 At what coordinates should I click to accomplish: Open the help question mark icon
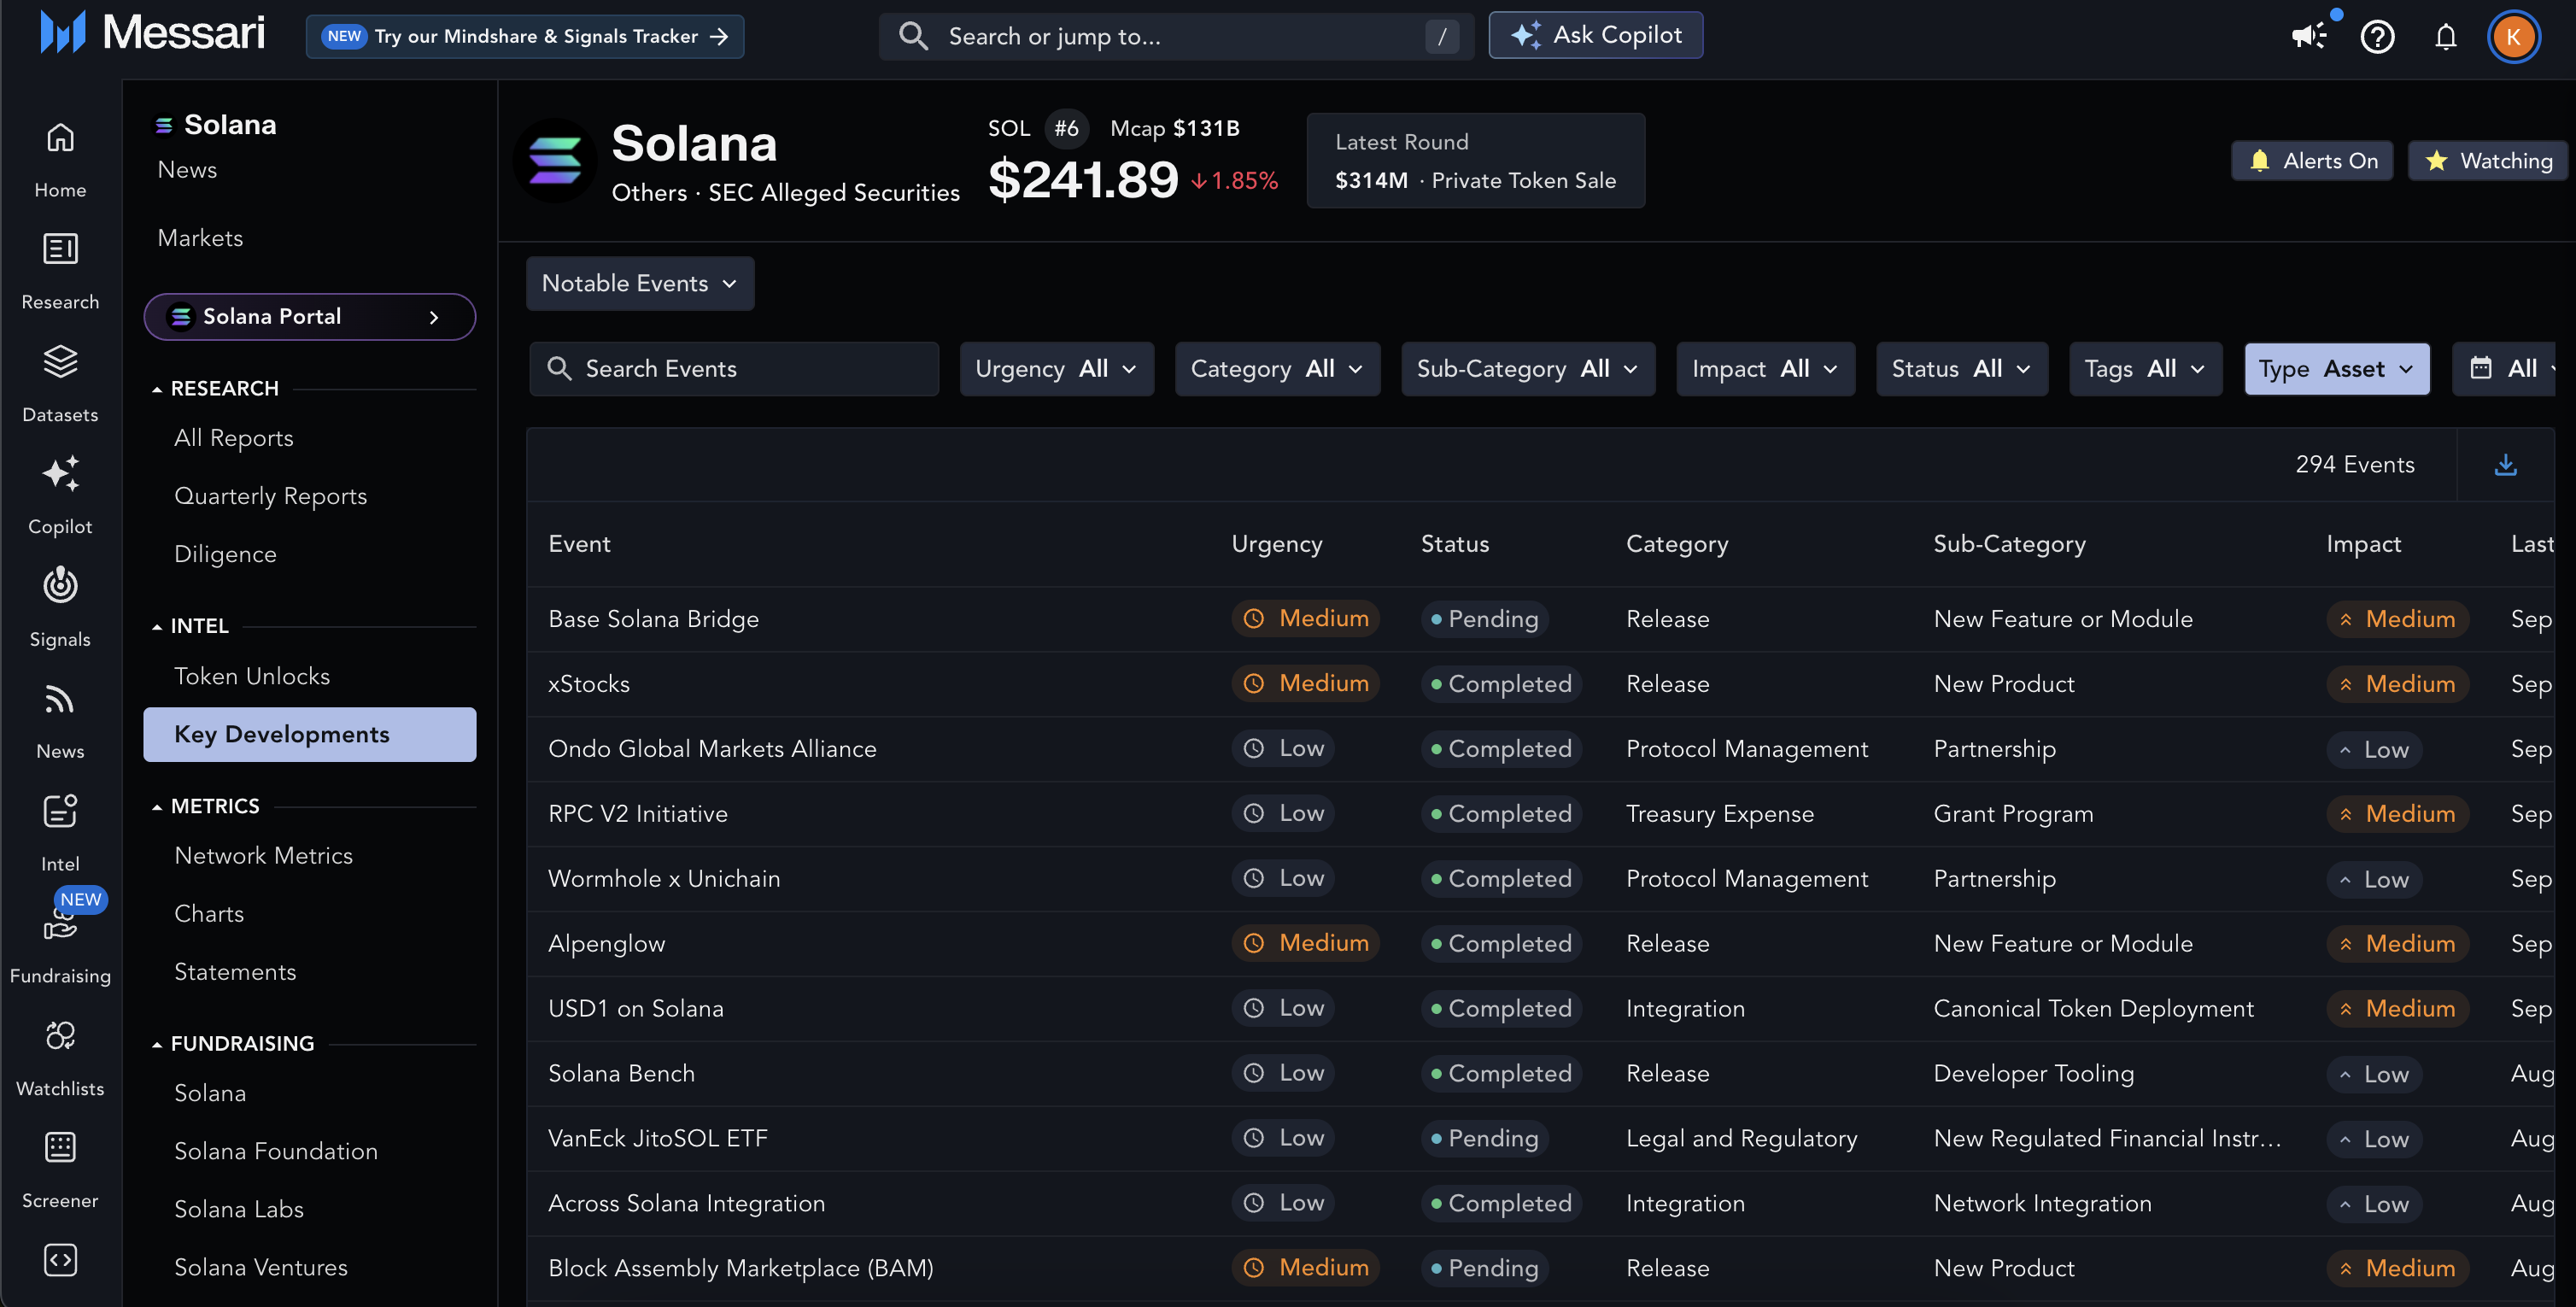click(2377, 36)
